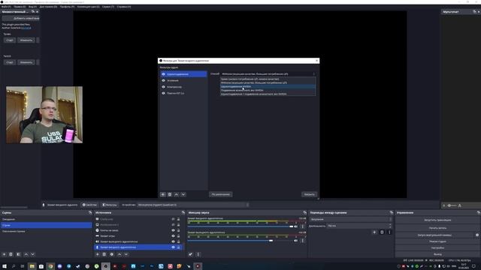Open Windows Start menu
Image resolution: width=481 pixels, height=270 pixels.
(5, 266)
